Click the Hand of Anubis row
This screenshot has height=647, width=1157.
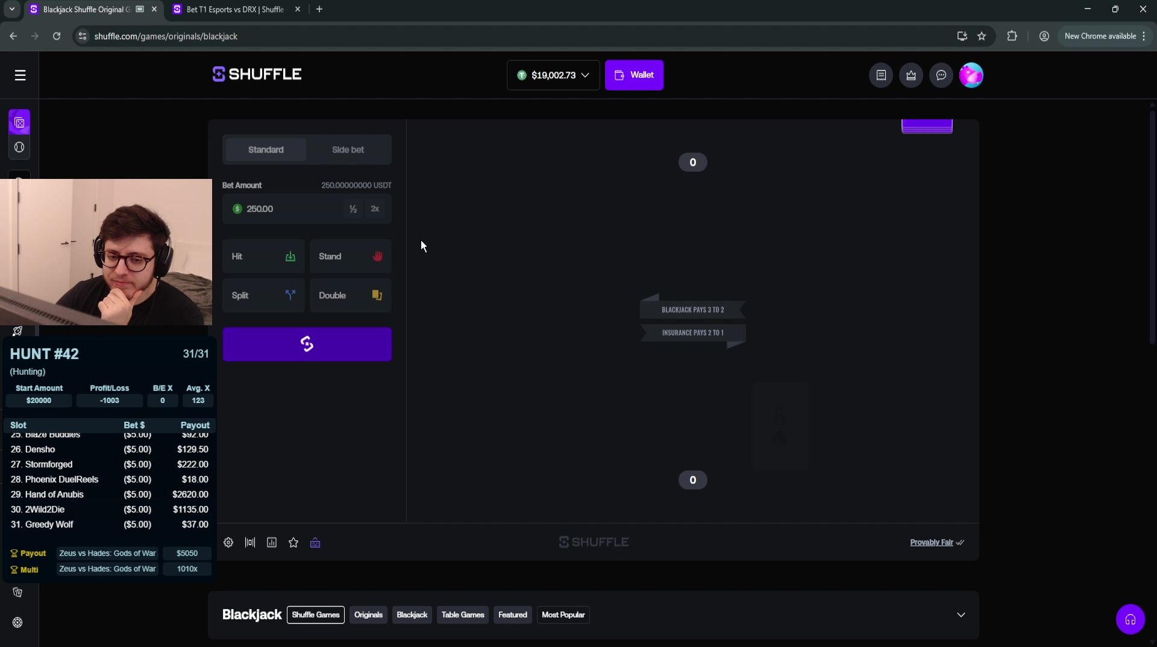pyautogui.click(x=109, y=495)
